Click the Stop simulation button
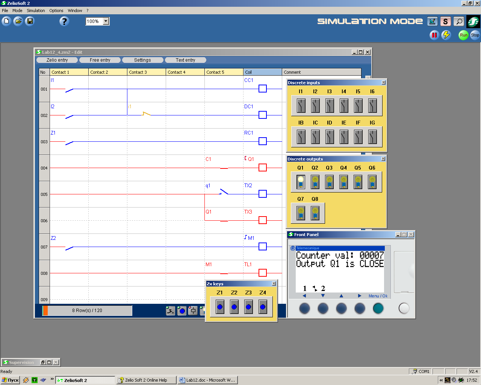 [x=475, y=35]
